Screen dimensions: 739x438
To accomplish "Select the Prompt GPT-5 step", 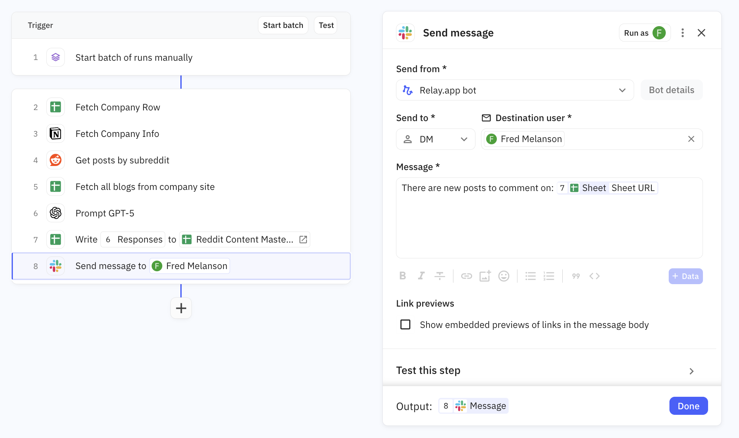I will click(105, 213).
